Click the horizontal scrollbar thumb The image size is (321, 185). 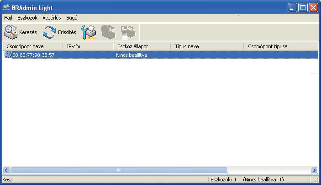(119, 170)
